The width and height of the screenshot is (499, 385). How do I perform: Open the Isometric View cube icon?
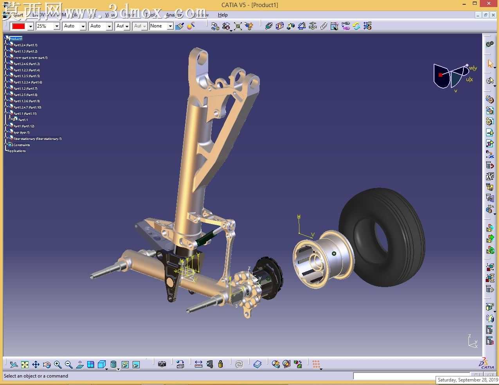click(101, 365)
